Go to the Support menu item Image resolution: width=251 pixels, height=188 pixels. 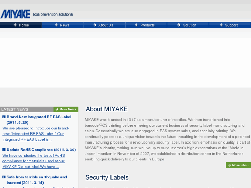[231, 25]
